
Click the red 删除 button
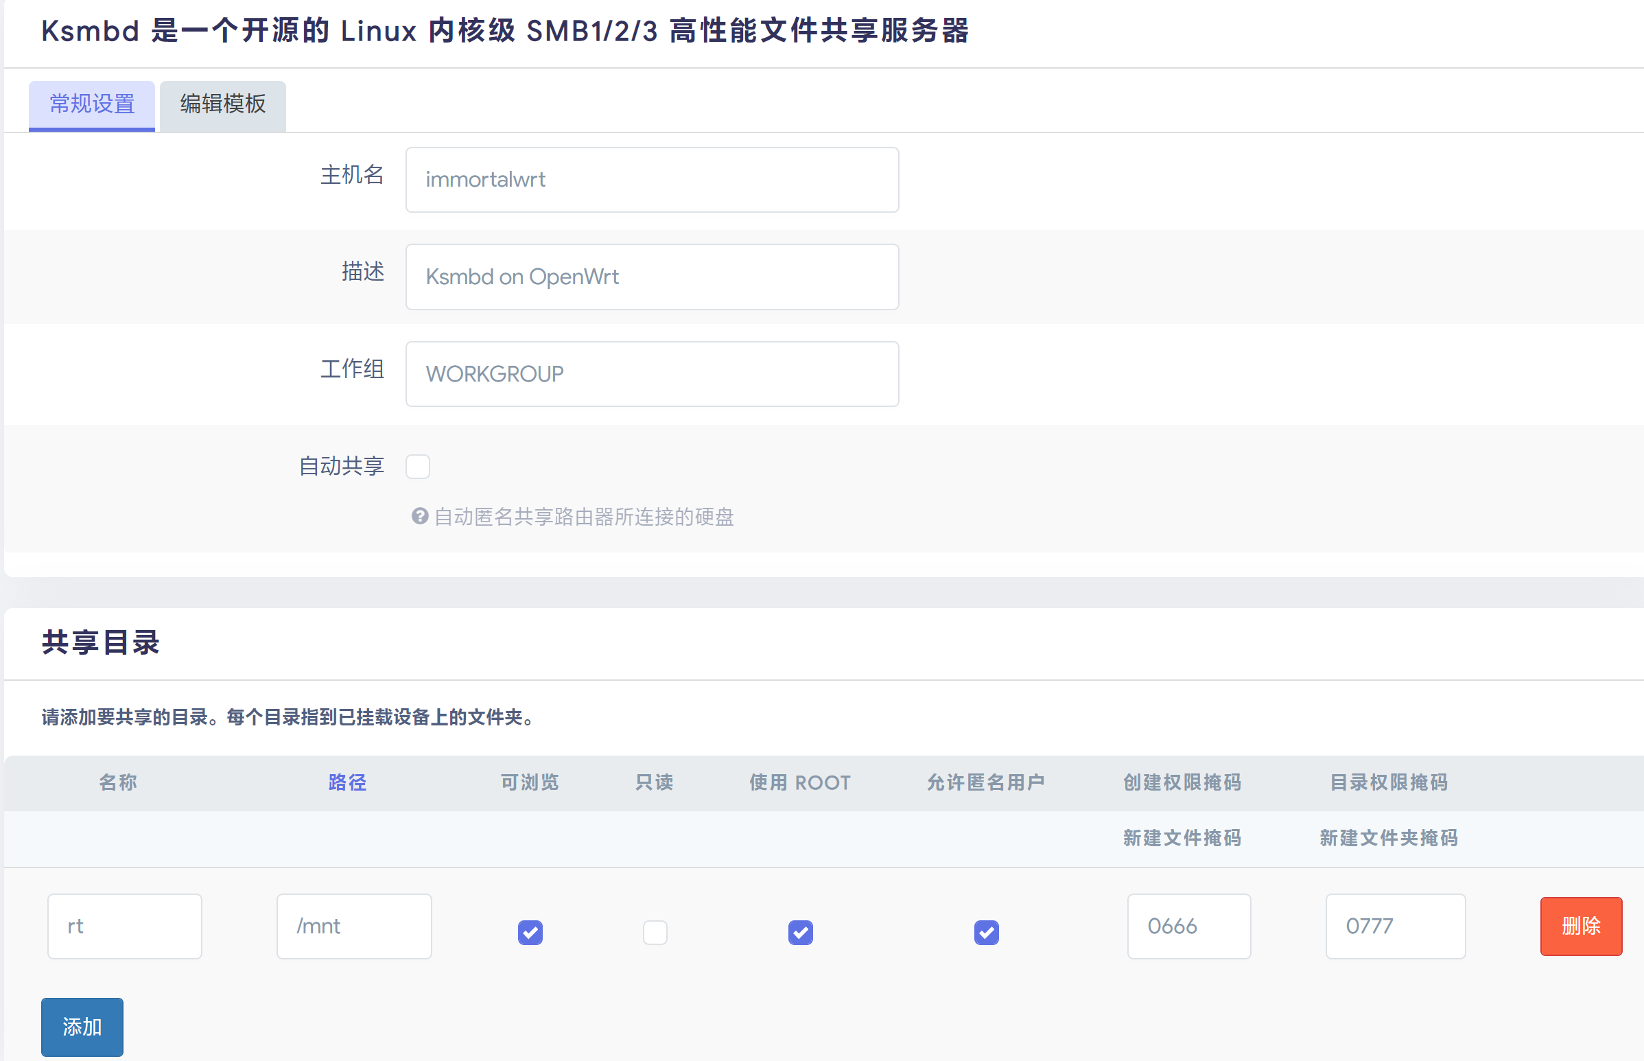coord(1580,925)
